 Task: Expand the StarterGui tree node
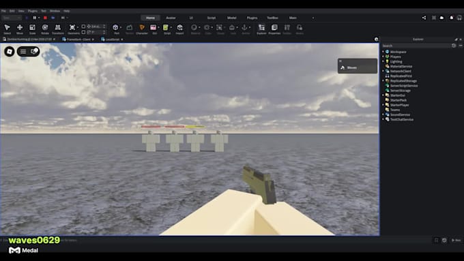383,95
